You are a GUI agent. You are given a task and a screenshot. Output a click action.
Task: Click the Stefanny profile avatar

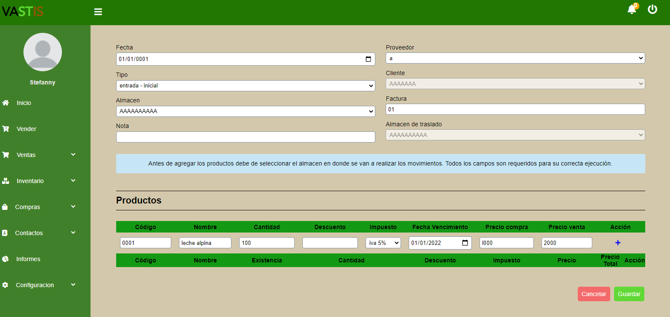pyautogui.click(x=43, y=52)
